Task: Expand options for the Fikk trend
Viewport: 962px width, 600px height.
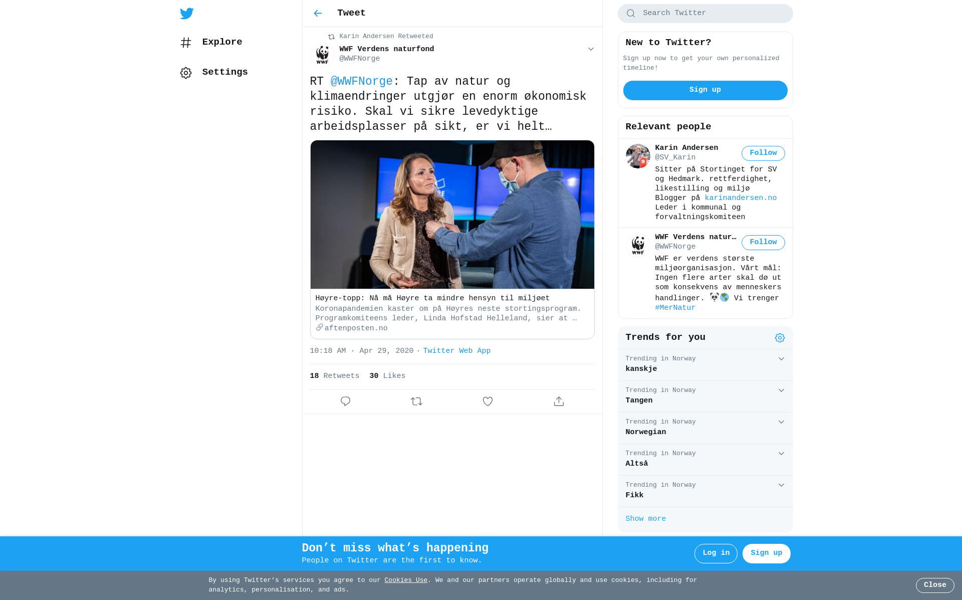Action: (x=781, y=485)
